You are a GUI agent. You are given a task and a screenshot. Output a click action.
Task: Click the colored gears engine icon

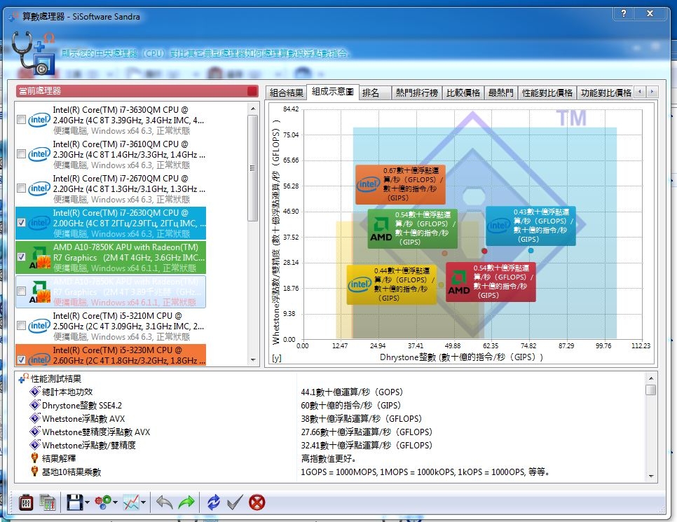click(103, 502)
